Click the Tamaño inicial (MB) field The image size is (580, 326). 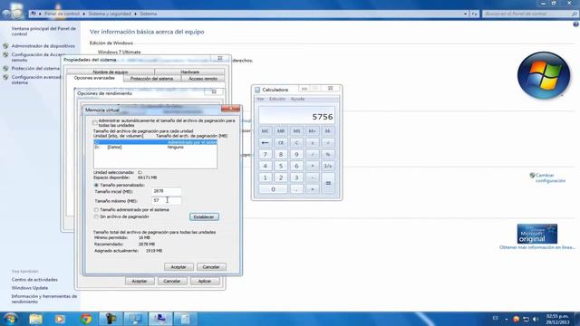167,191
